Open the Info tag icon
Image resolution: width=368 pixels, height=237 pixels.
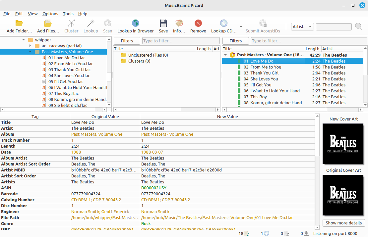point(179,23)
